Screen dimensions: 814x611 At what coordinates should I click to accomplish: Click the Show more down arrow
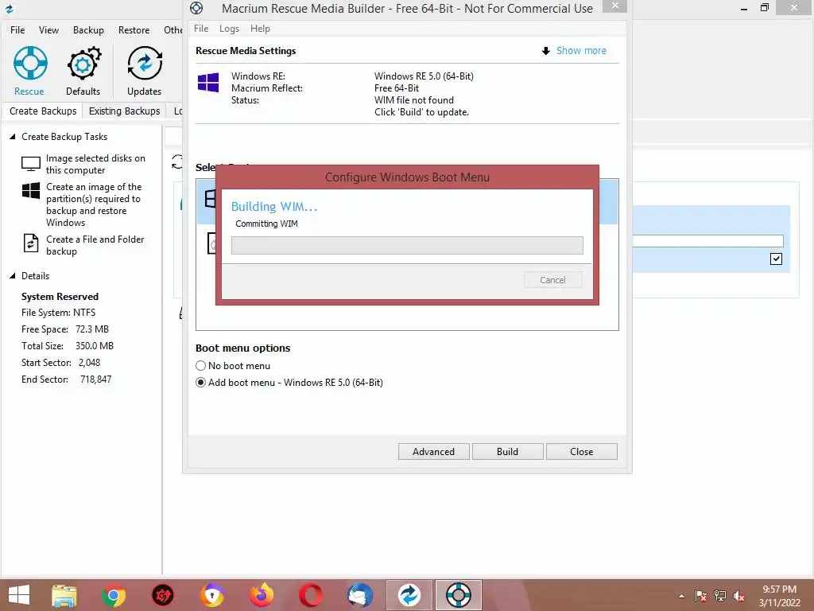pyautogui.click(x=545, y=51)
